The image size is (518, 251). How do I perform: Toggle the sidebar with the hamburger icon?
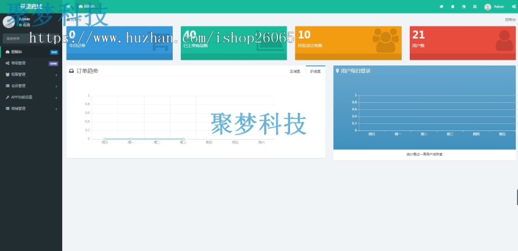(x=68, y=6)
